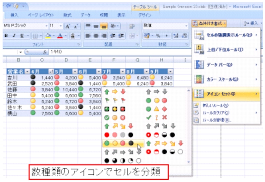Image resolution: width=265 pixels, height=182 pixels.
Task: Click the increase font size button
Action: pos(68,26)
